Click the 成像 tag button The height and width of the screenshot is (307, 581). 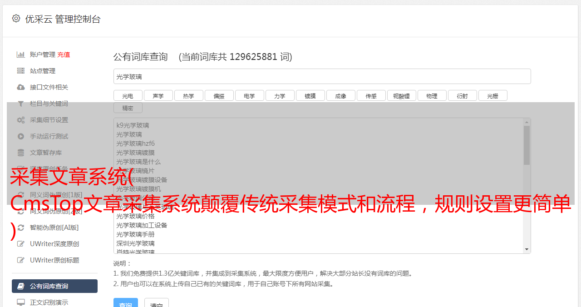point(341,95)
